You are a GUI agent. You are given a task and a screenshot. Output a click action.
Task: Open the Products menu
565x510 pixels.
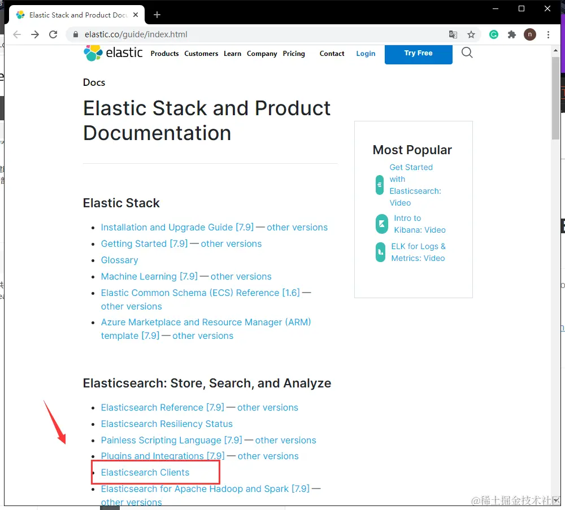pyautogui.click(x=164, y=54)
